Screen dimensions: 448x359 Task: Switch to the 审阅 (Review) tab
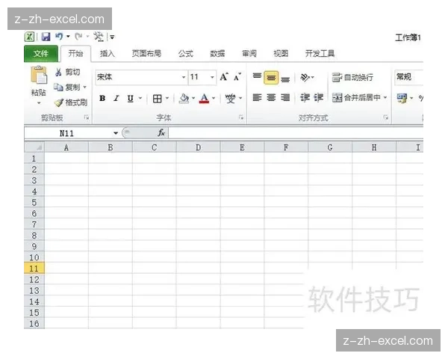(x=249, y=54)
